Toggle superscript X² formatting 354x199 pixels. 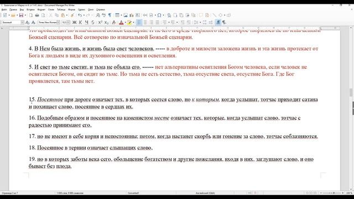click(100, 22)
